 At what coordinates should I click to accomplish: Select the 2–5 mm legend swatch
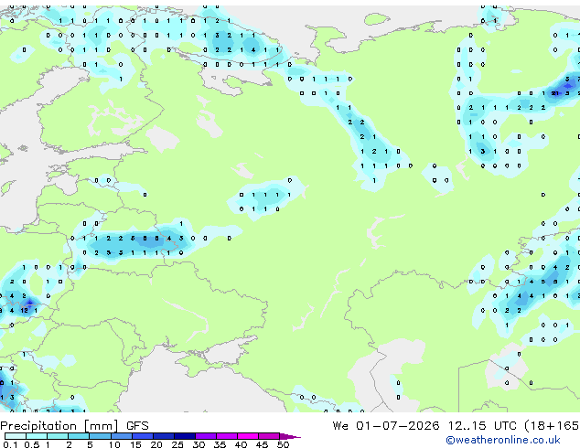(x=79, y=436)
